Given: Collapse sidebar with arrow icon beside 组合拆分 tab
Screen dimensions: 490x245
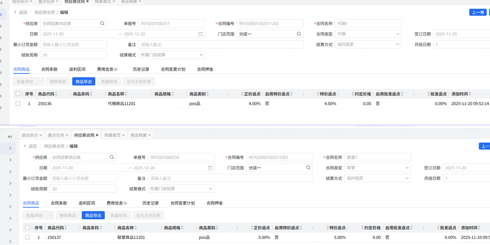Looking at the screenshot, I should [10, 137].
